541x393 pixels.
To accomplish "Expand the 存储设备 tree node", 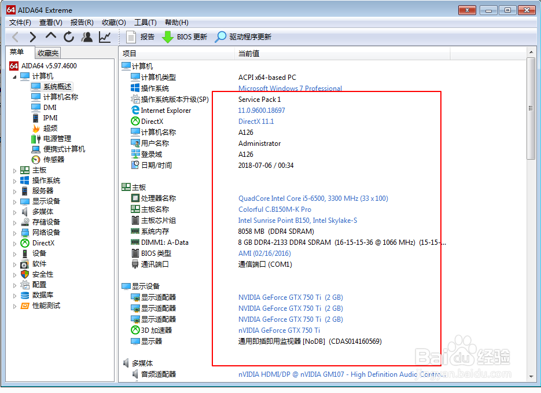I will coord(14,223).
